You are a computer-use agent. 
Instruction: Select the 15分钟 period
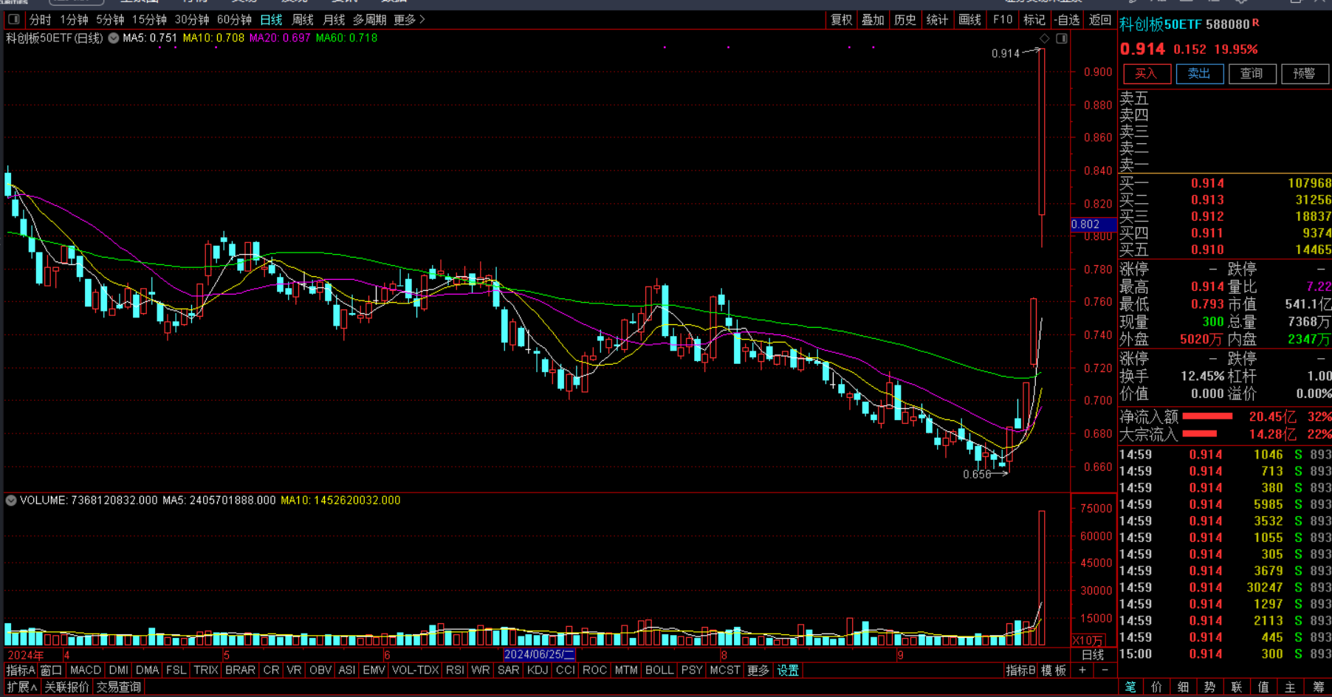149,20
